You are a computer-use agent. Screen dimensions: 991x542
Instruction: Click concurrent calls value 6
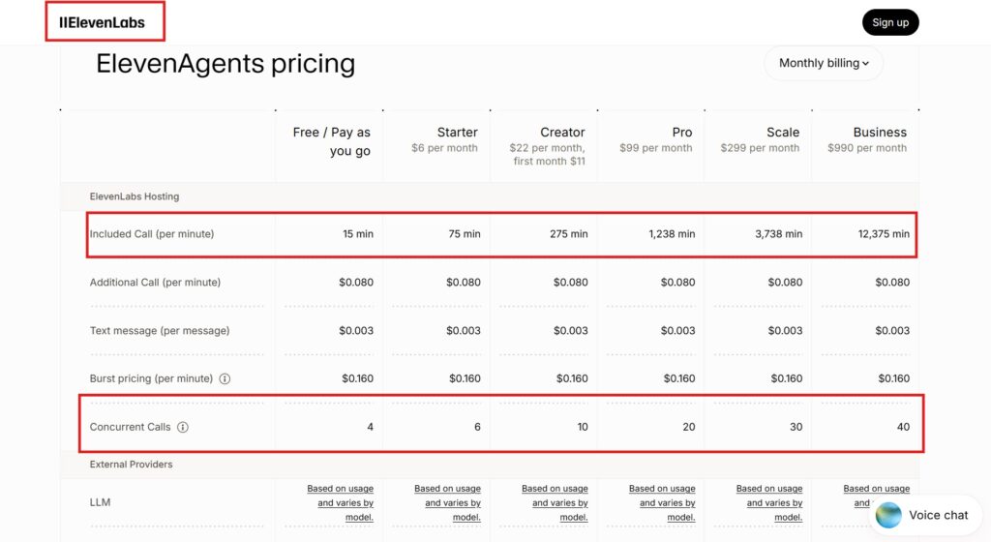click(478, 427)
